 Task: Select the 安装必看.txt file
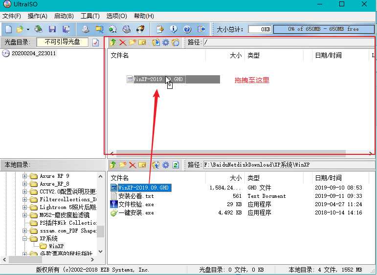(136, 196)
